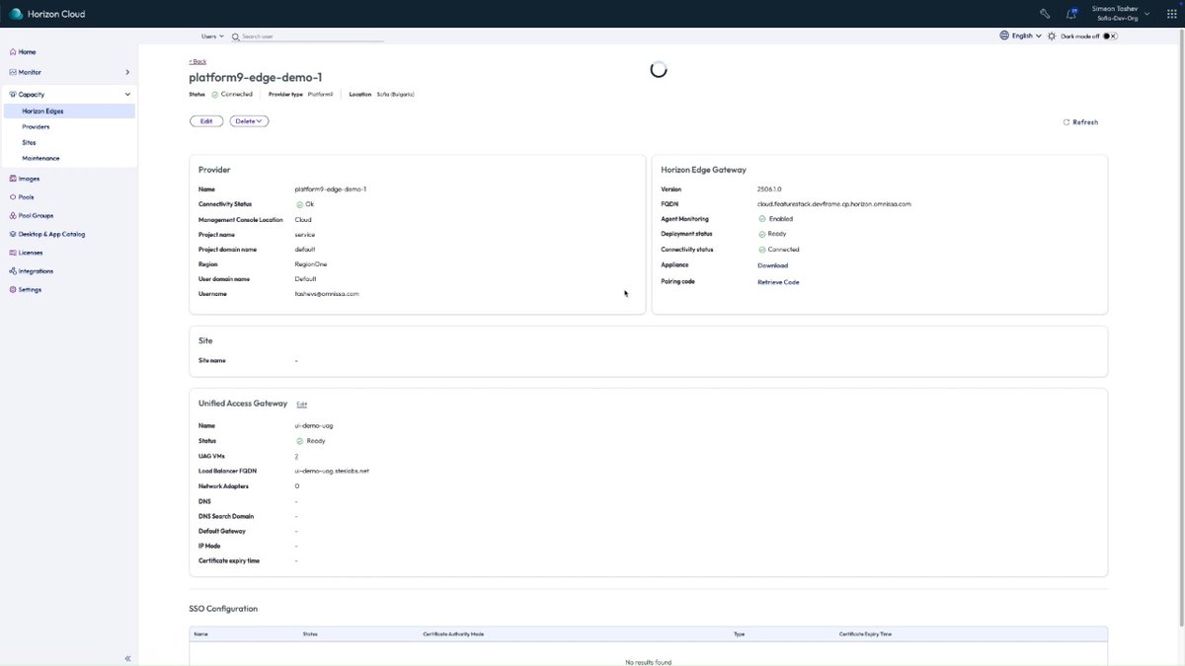
Task: Select Sites under Capacity
Action: [29, 143]
